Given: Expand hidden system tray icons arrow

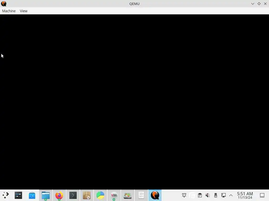Looking at the screenshot, I should [231, 195].
